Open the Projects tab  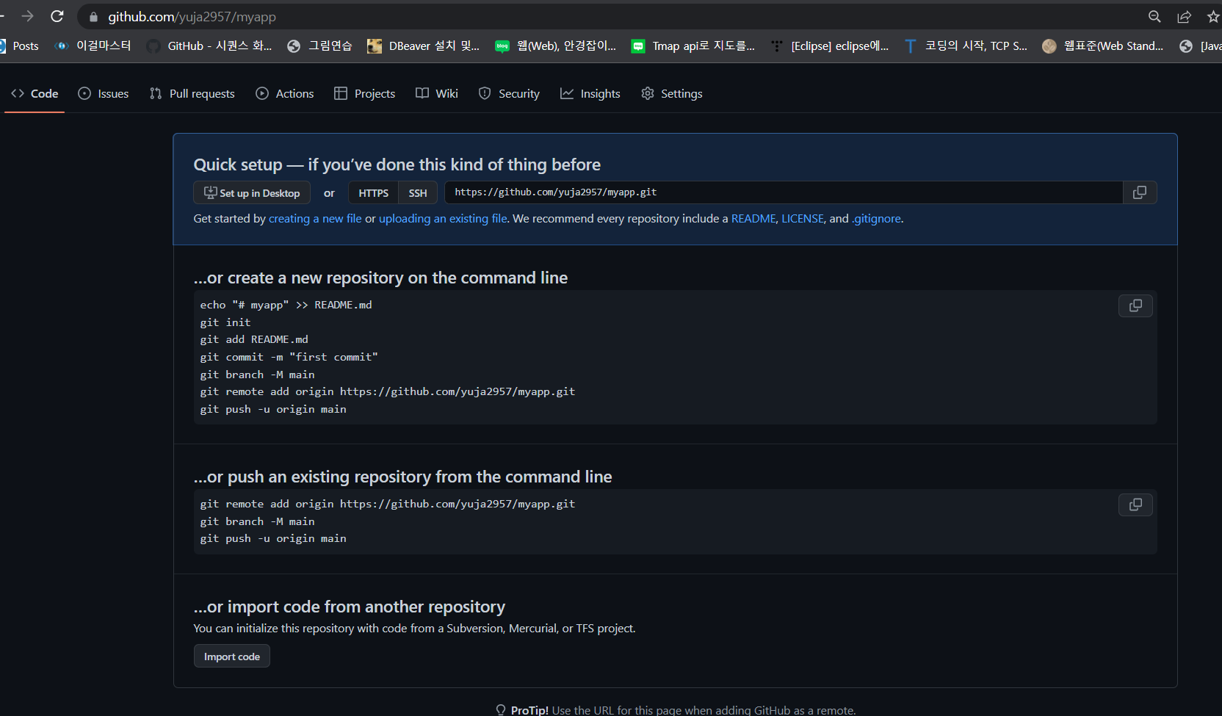tap(365, 94)
